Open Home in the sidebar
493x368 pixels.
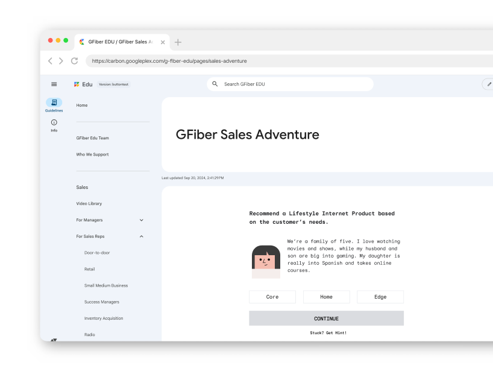82,105
